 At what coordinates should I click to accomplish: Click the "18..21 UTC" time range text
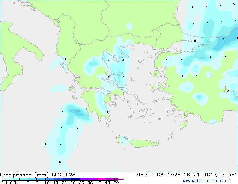coord(198,175)
